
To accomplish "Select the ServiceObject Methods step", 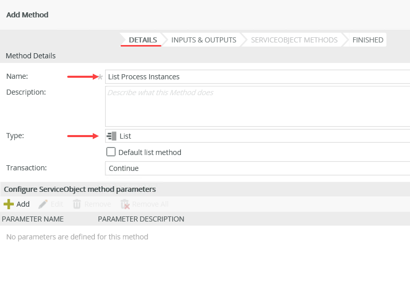I will point(294,40).
